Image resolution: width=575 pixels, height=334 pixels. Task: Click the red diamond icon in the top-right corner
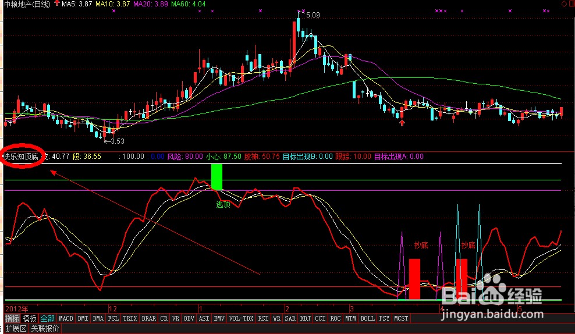[564, 3]
